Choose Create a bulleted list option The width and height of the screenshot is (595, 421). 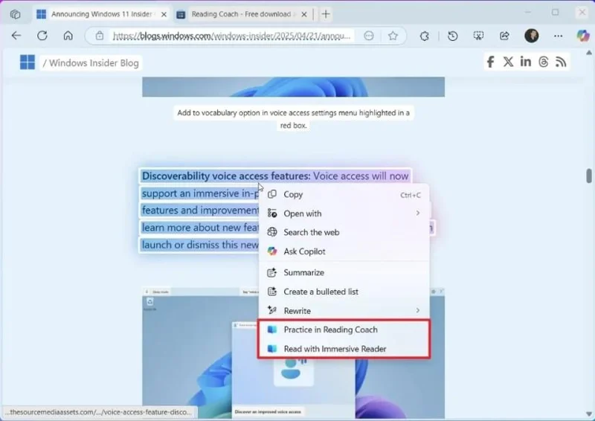344,292
